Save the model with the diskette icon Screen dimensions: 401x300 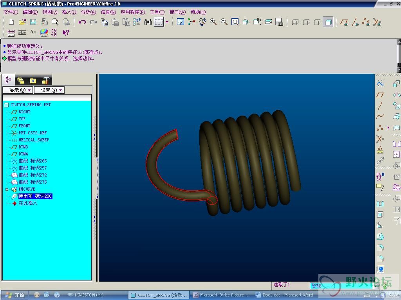tap(33, 22)
